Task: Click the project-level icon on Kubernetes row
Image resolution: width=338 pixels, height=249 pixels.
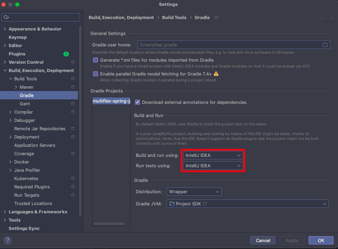Action: coord(73,178)
